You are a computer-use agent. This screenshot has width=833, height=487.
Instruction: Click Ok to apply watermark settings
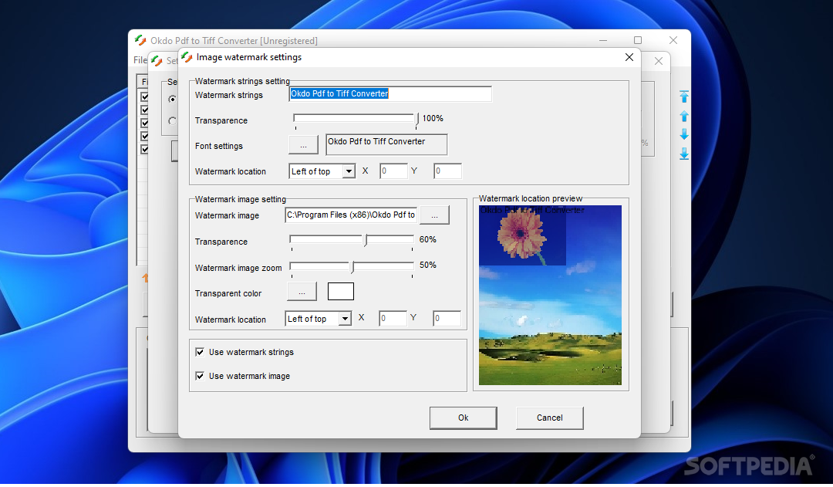point(464,418)
